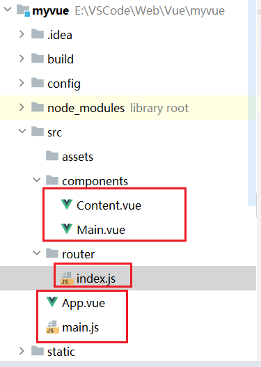This screenshot has width=261, height=367.
Task: Select the App.vue file name
Action: coord(84,304)
